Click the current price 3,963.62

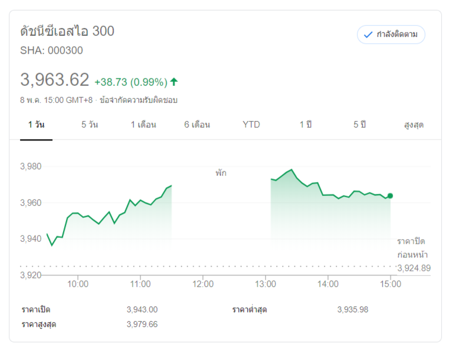(55, 79)
